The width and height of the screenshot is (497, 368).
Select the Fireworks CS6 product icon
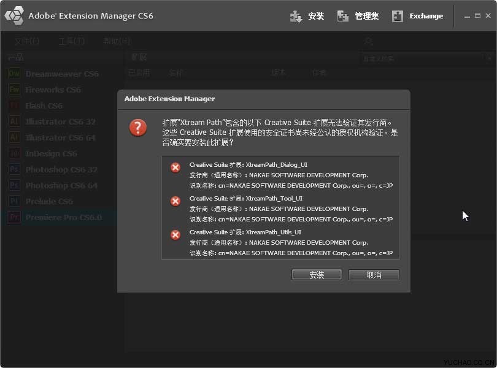coord(15,90)
